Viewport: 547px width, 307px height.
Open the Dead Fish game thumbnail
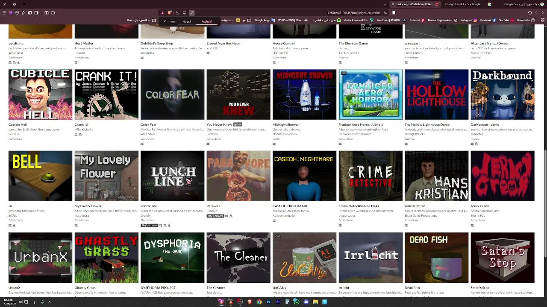pyautogui.click(x=436, y=258)
